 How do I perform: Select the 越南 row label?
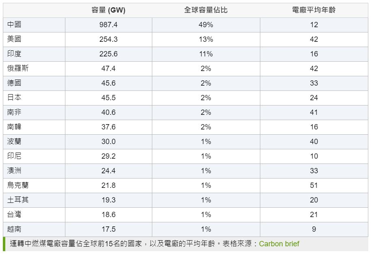click(14, 229)
